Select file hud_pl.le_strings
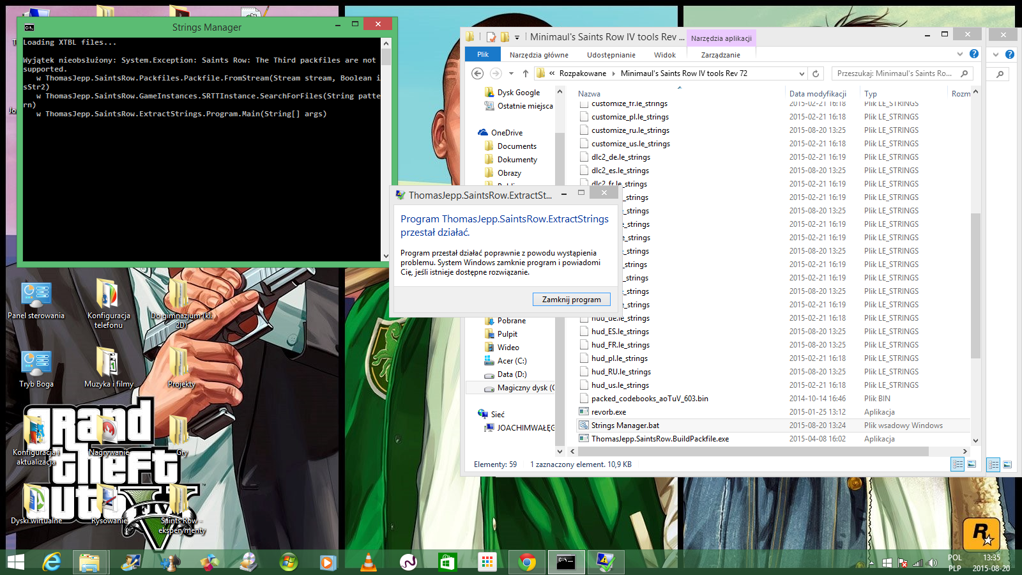 [x=620, y=358]
